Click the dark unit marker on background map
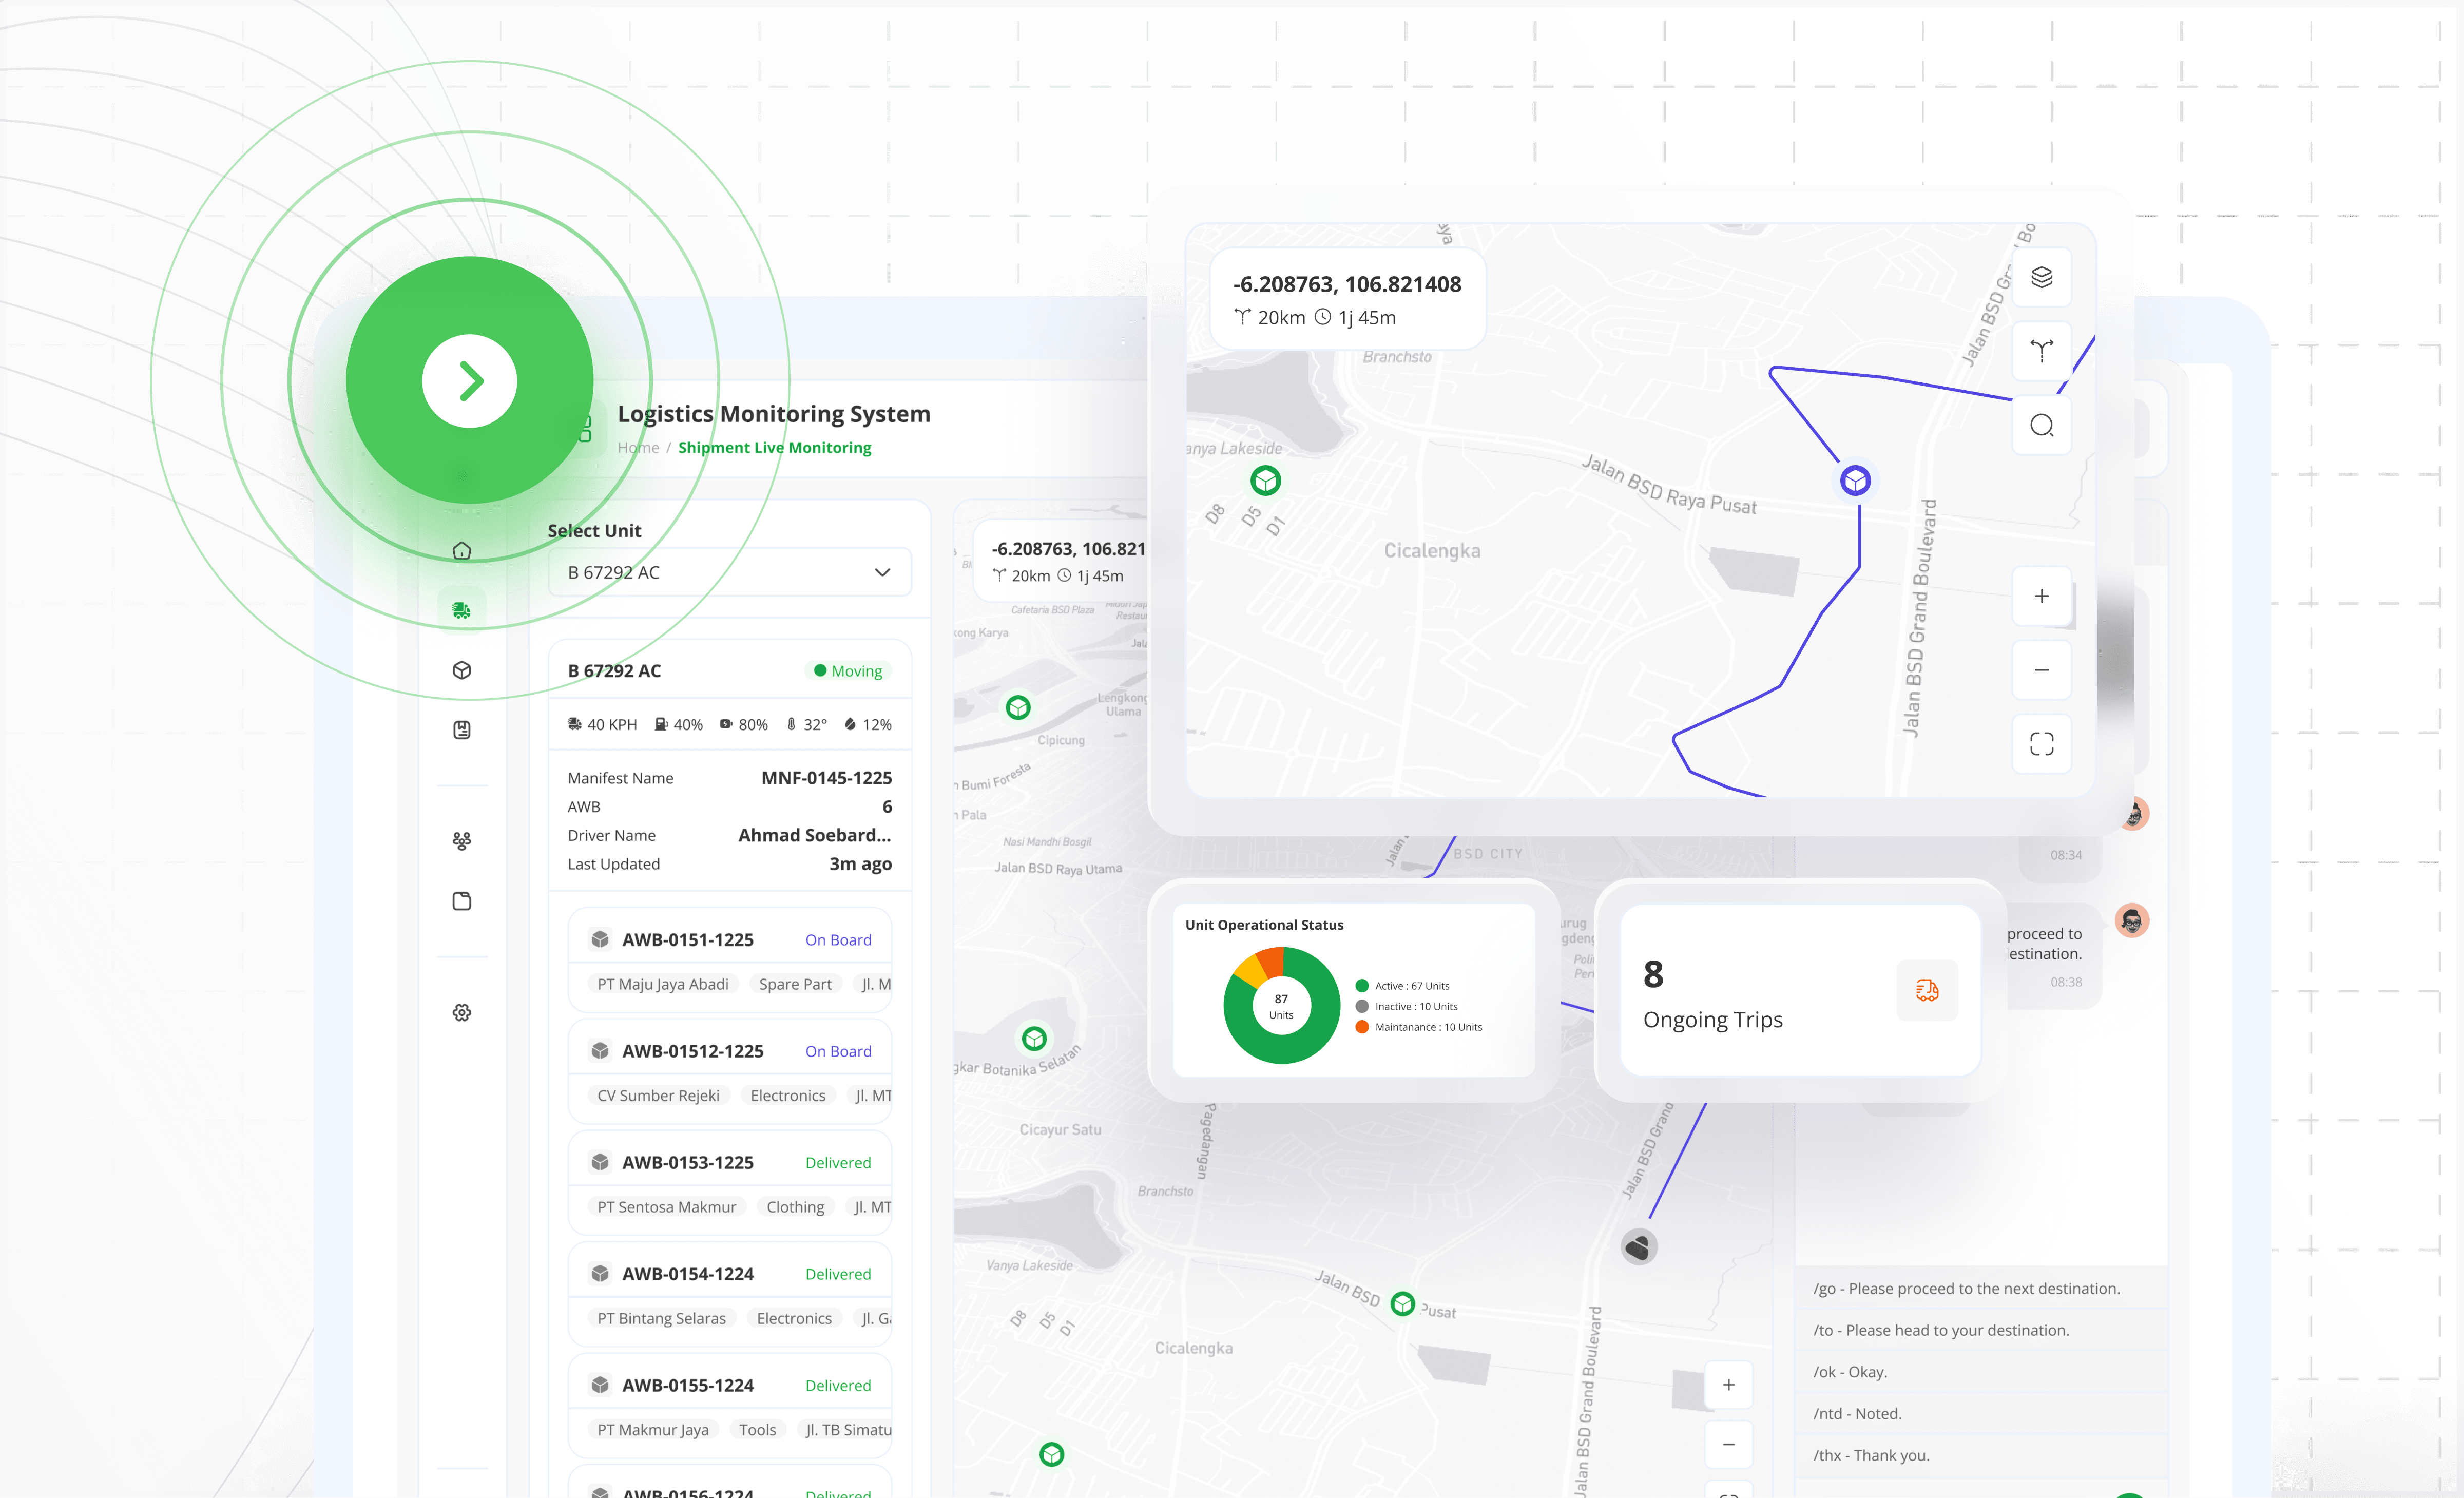The width and height of the screenshot is (2464, 1498). (x=1638, y=1247)
